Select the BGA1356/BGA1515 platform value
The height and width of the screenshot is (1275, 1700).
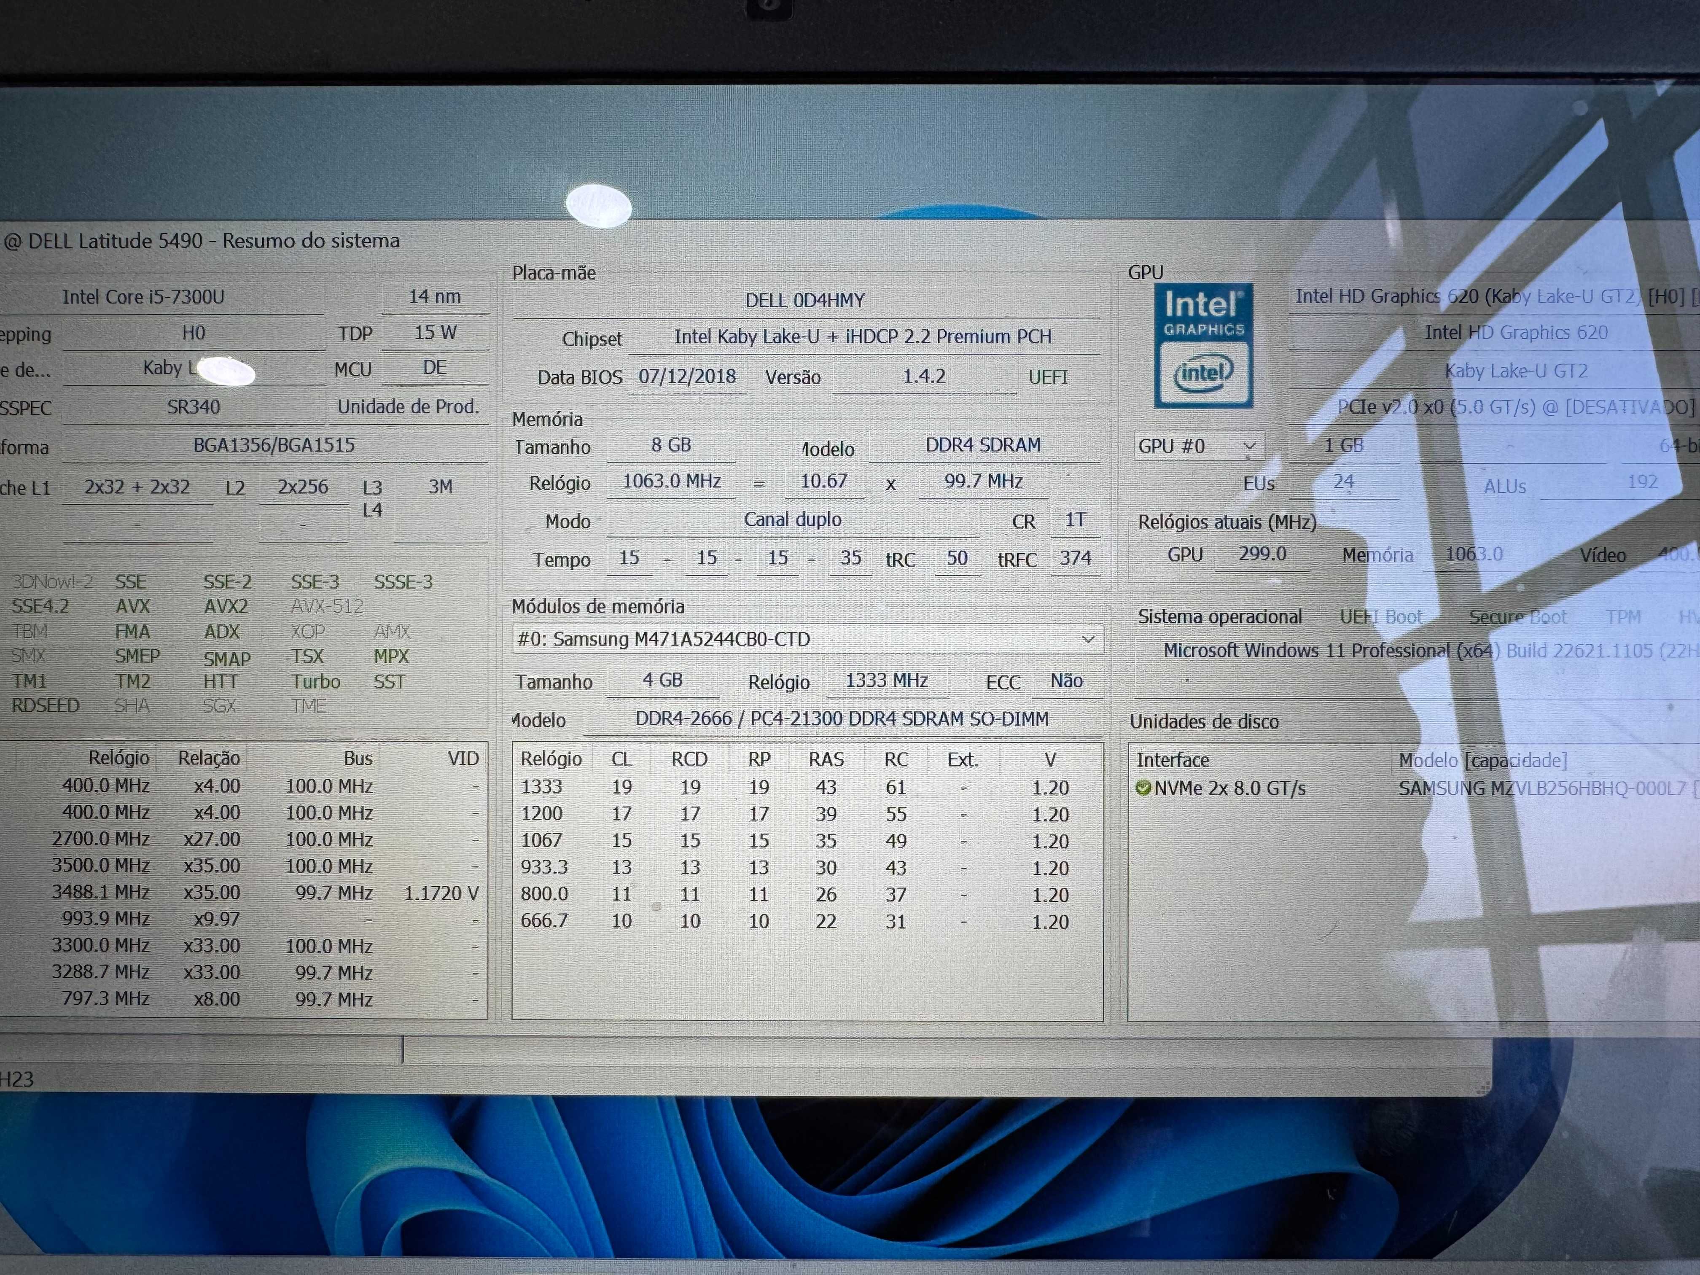pyautogui.click(x=274, y=445)
